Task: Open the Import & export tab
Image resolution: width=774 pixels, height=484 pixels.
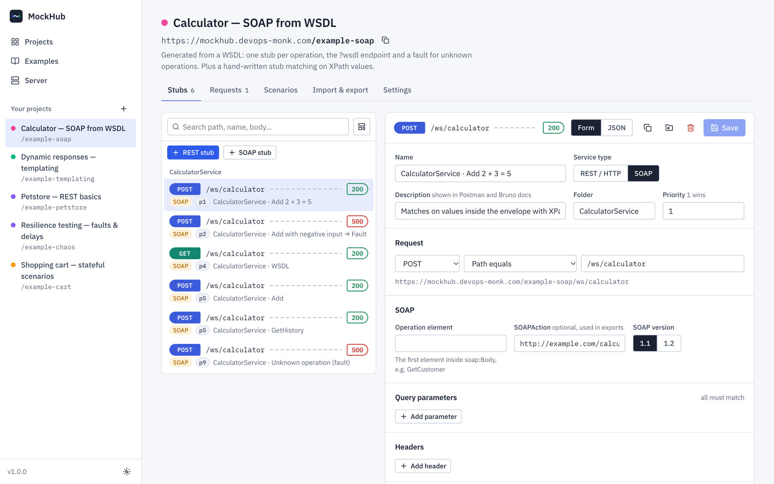Action: (x=340, y=90)
